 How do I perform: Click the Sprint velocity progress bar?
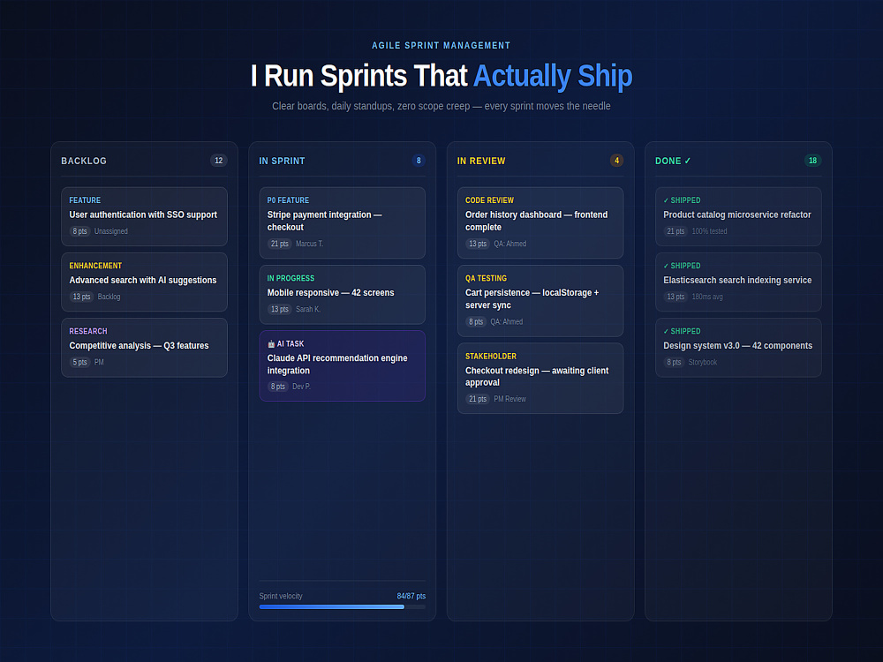coord(343,607)
